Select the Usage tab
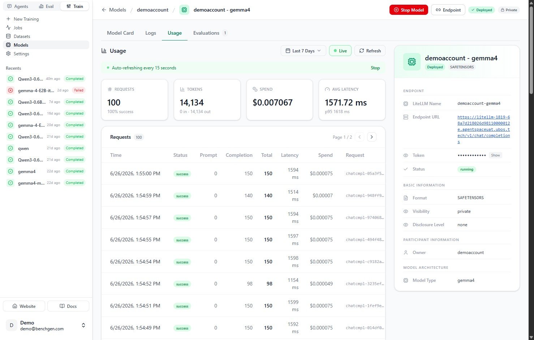The image size is (534, 340). tap(175, 33)
